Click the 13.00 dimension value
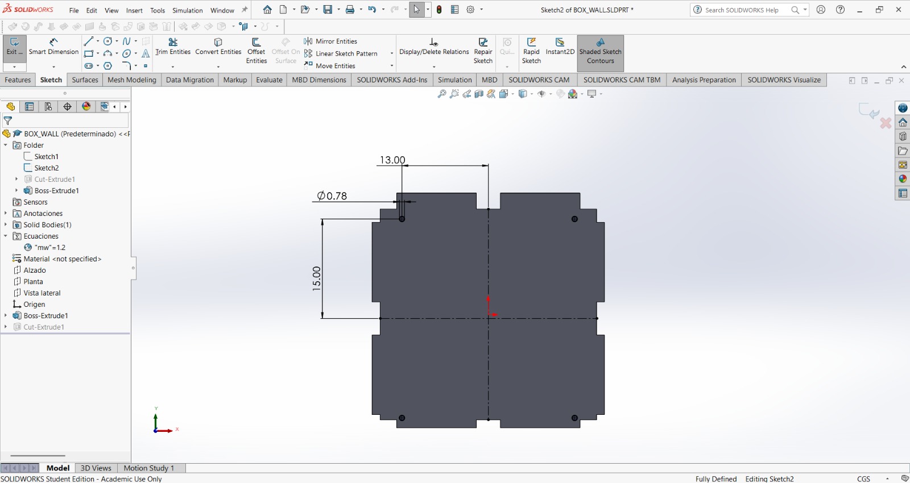The width and height of the screenshot is (910, 483). [392, 160]
